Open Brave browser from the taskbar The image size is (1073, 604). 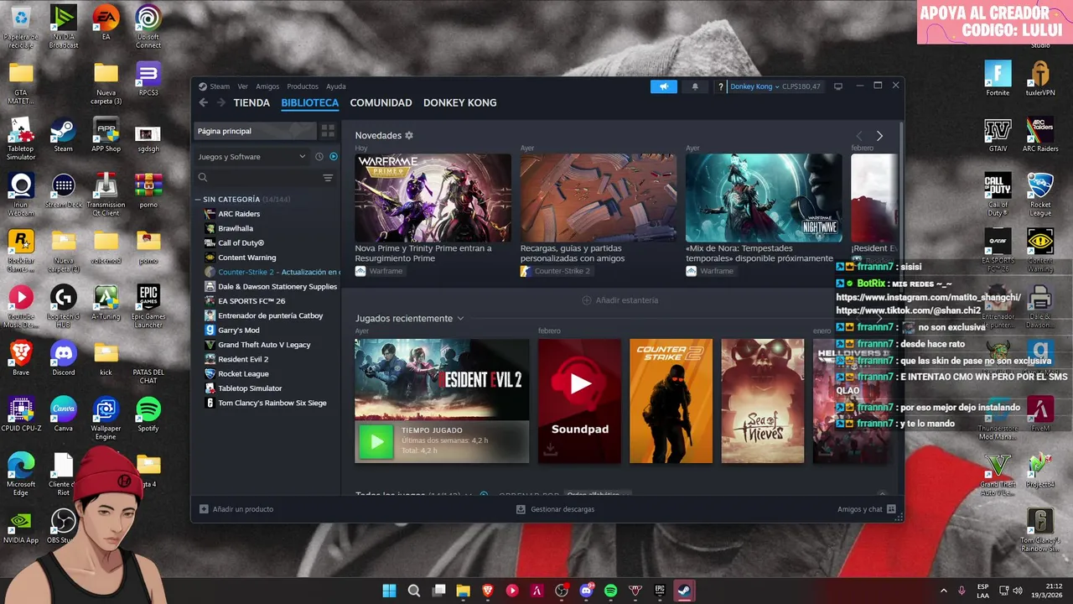(488, 591)
